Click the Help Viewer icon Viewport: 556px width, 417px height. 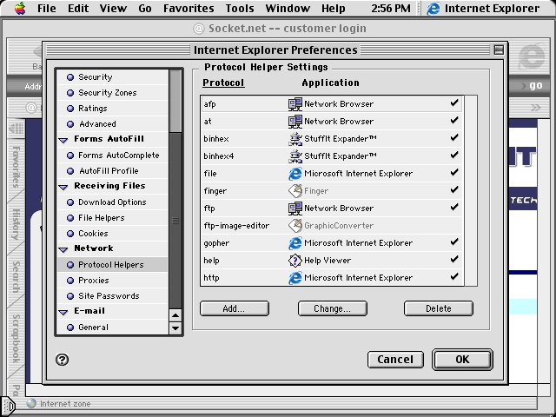[295, 261]
